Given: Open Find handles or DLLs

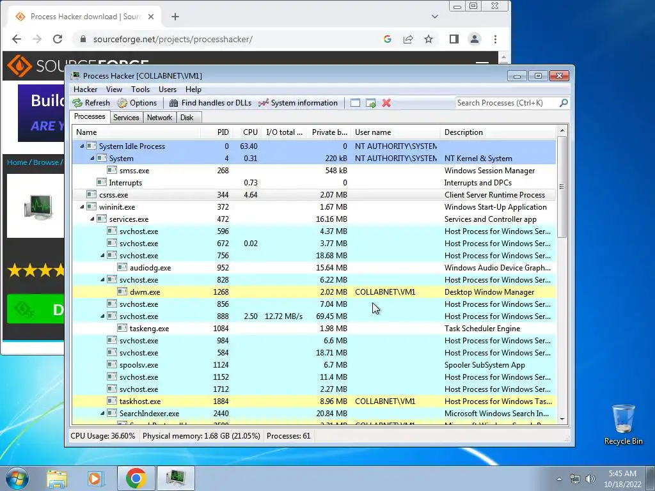Looking at the screenshot, I should click(210, 103).
